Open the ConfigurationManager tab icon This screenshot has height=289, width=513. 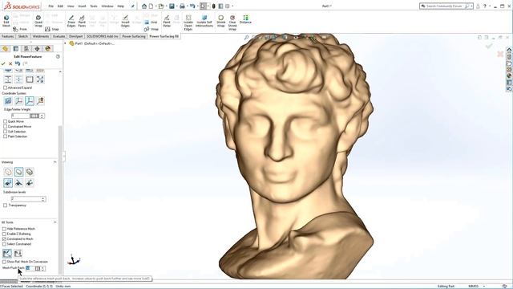coord(26,48)
